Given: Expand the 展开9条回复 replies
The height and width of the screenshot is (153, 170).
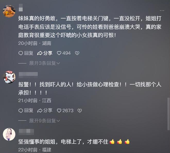Looking at the screenshot, I should 45,121.
